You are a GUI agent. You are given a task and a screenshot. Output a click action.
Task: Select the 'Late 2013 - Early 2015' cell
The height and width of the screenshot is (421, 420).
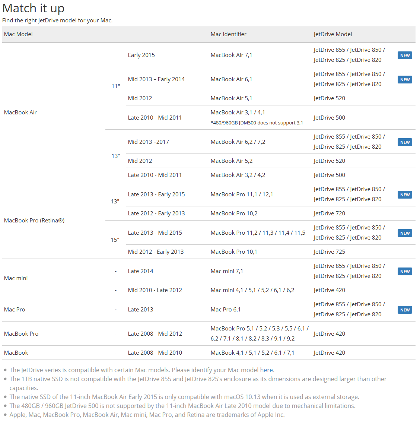coord(156,194)
